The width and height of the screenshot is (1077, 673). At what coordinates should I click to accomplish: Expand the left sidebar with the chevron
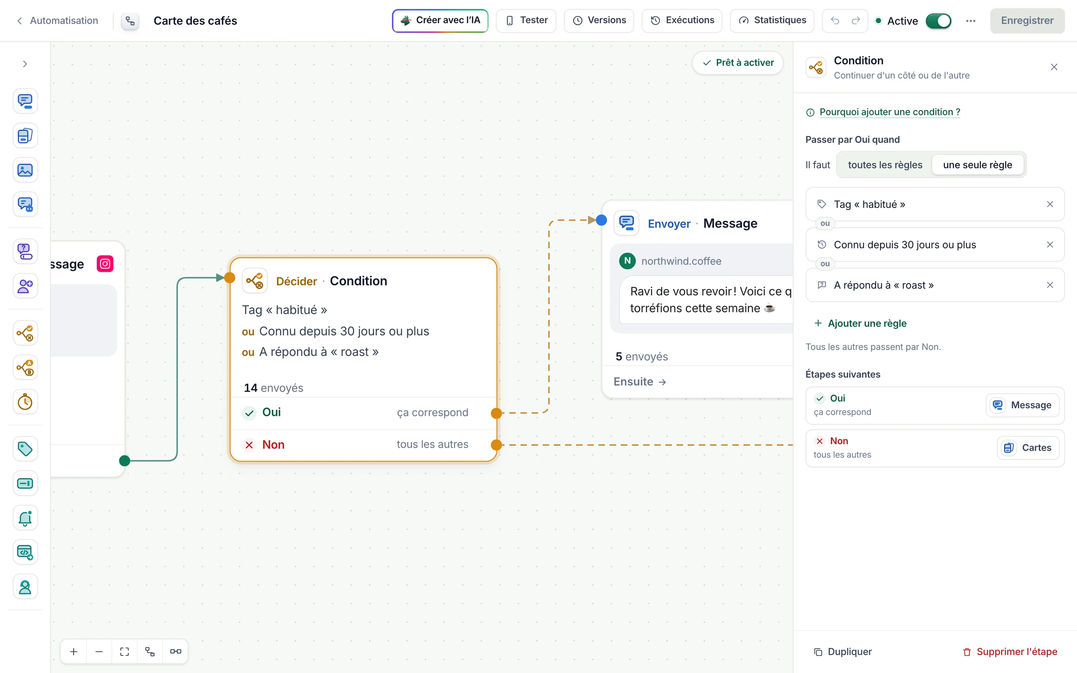tap(25, 64)
